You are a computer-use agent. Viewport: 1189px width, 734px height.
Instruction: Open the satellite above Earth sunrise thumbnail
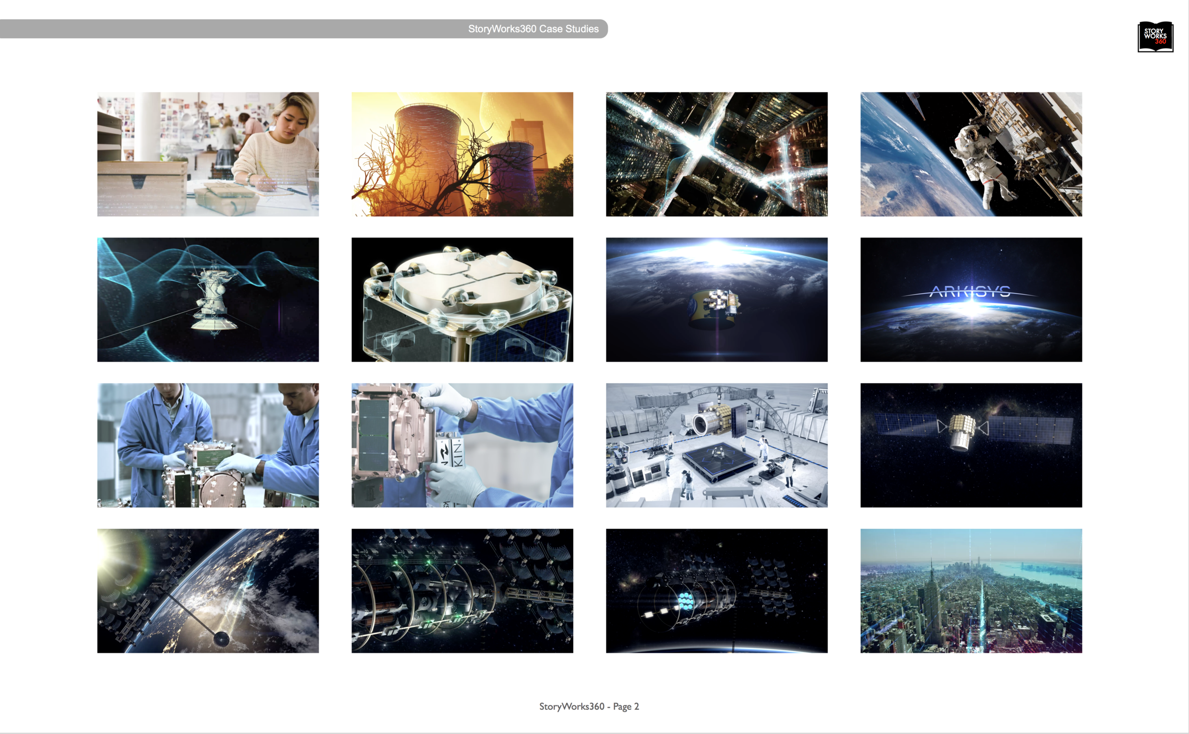click(717, 299)
